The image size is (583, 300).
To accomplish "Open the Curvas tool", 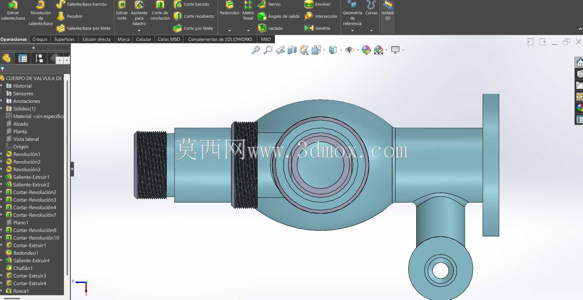I will click(371, 8).
